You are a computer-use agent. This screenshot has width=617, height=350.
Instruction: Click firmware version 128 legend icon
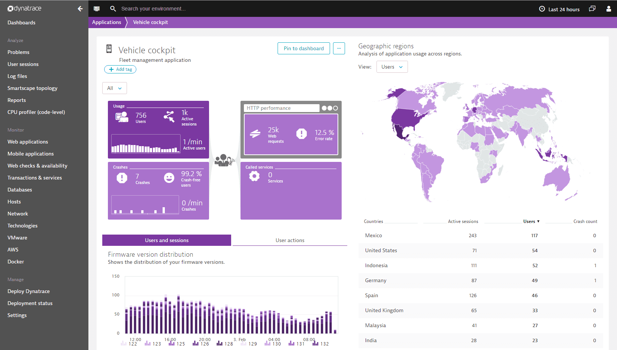point(220,343)
